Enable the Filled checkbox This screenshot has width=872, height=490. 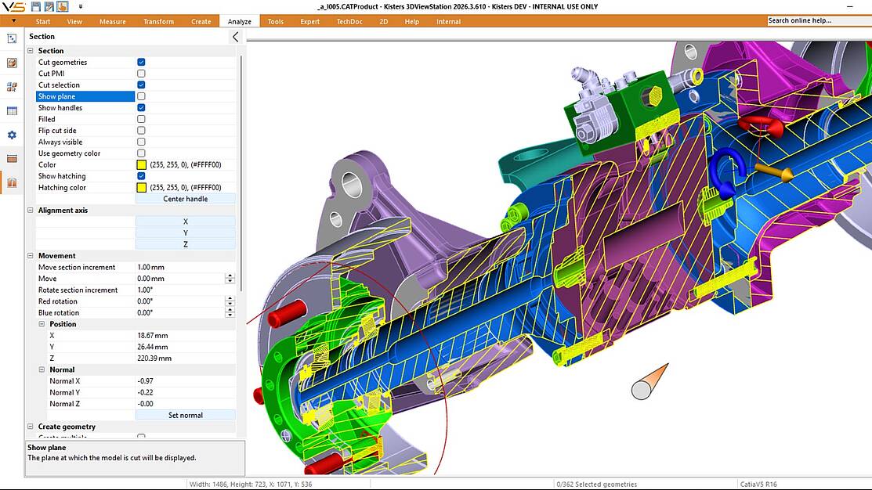pos(141,119)
